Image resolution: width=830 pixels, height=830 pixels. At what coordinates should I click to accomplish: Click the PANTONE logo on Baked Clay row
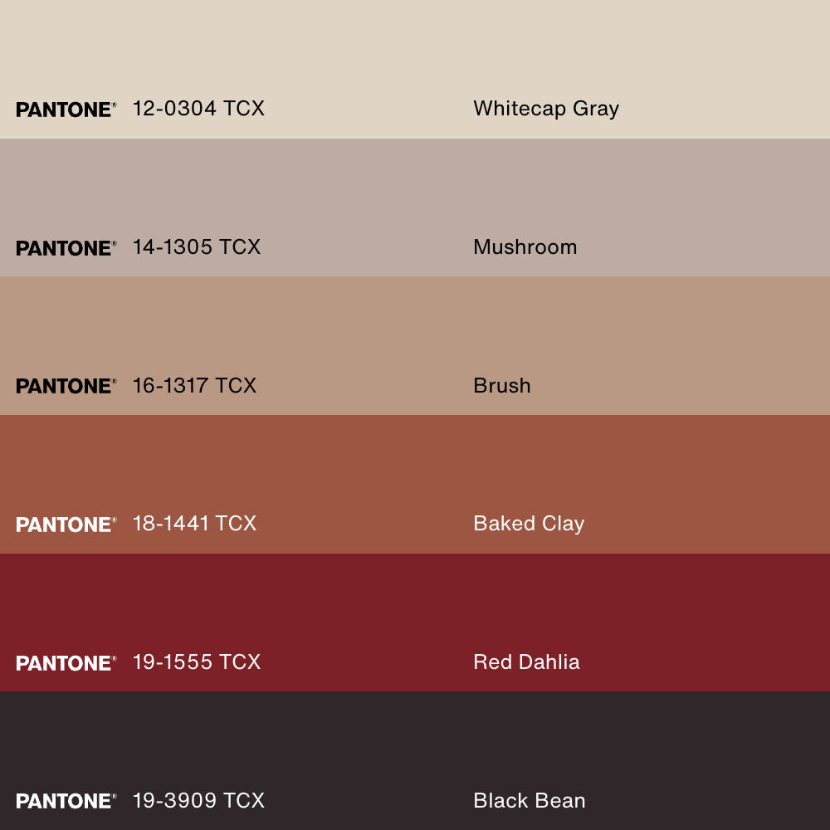point(66,525)
